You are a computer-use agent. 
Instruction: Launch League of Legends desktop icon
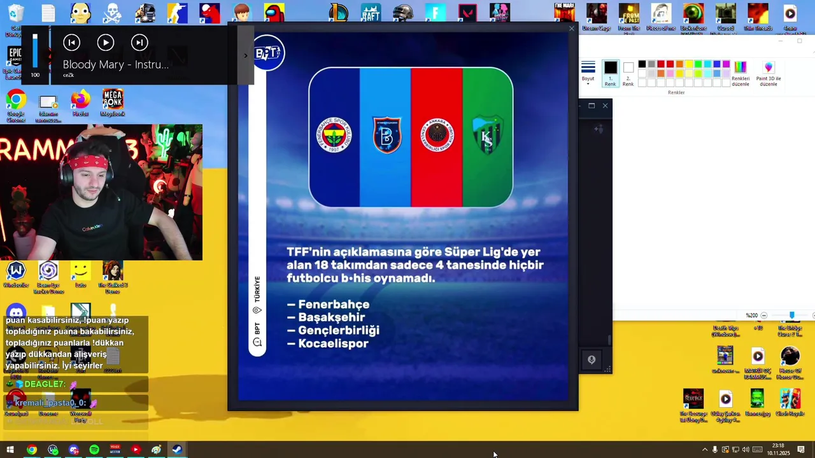click(339, 13)
